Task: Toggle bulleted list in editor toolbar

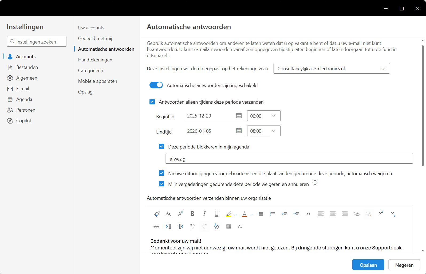Action: click(261, 214)
